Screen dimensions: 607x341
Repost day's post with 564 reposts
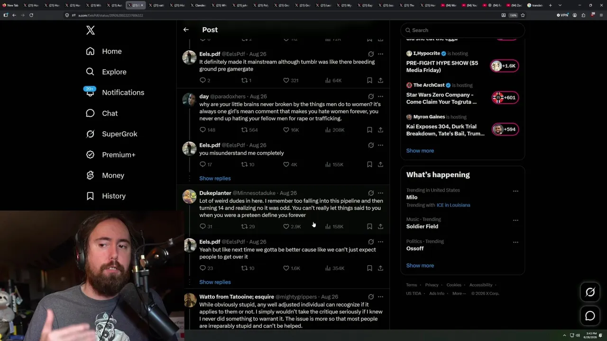coord(249,130)
